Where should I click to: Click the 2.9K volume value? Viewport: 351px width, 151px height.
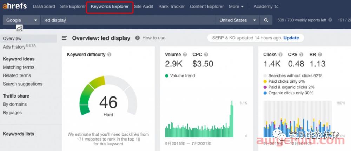(174, 64)
